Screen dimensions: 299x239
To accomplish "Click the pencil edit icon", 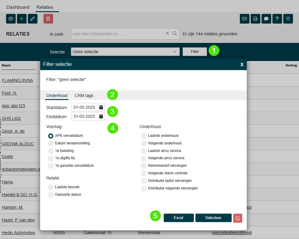I will (x=33, y=19).
